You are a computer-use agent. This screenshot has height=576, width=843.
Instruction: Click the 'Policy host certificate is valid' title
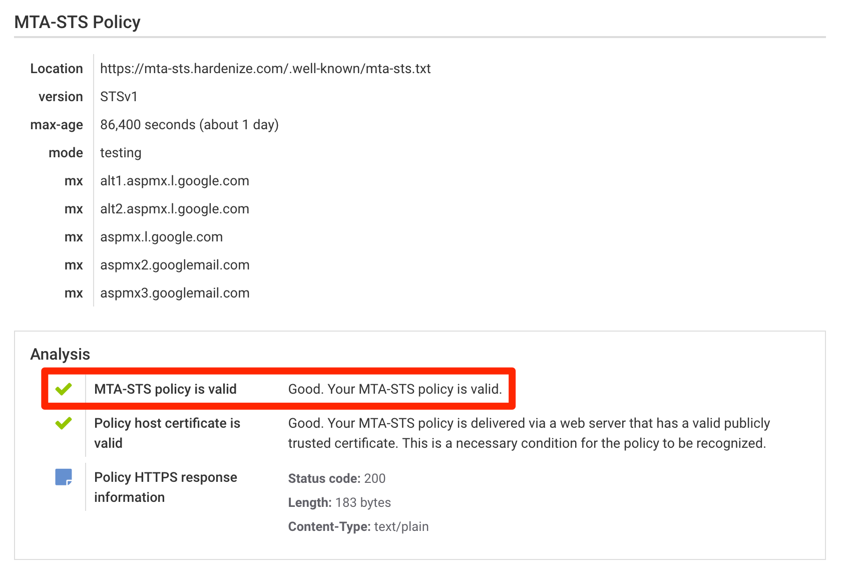point(167,433)
